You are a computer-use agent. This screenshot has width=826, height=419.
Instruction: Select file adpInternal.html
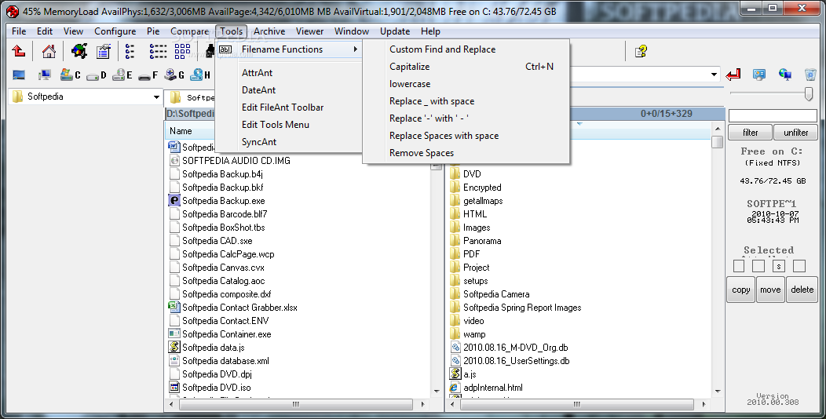(493, 388)
